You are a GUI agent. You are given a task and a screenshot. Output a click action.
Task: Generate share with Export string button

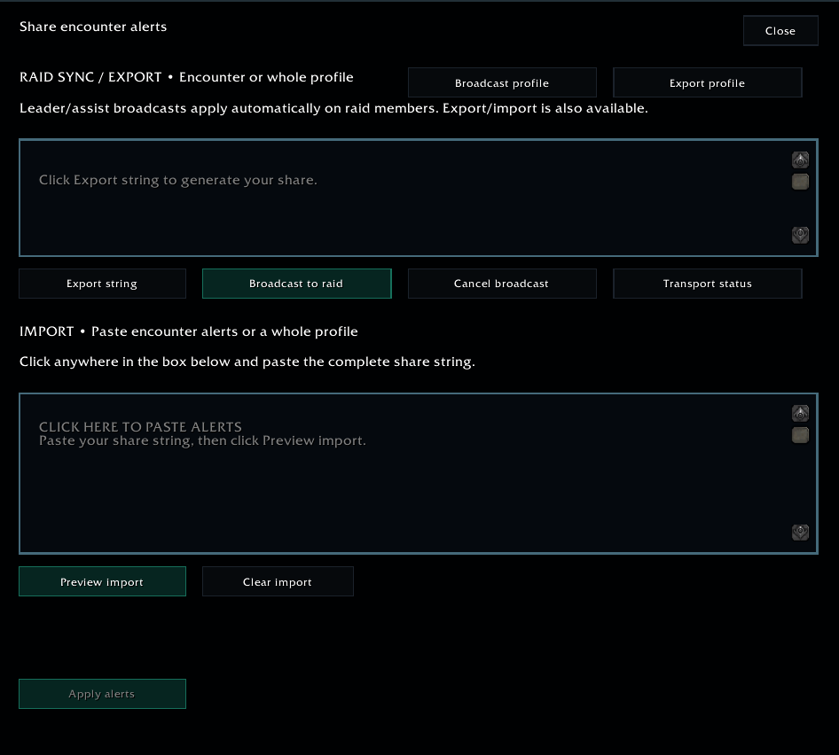102,284
